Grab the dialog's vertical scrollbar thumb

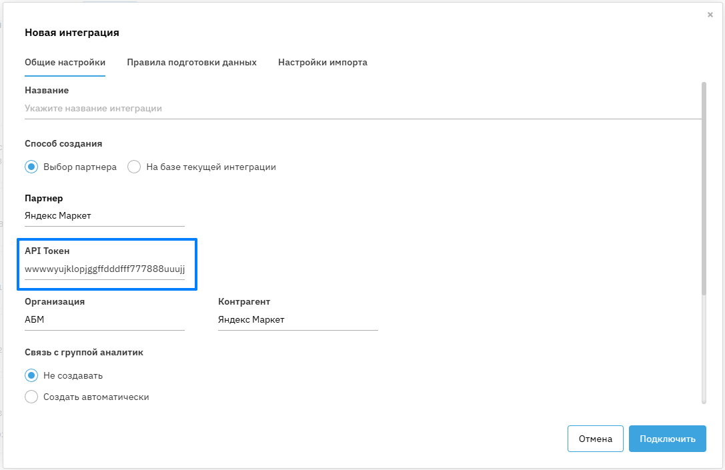(704, 188)
